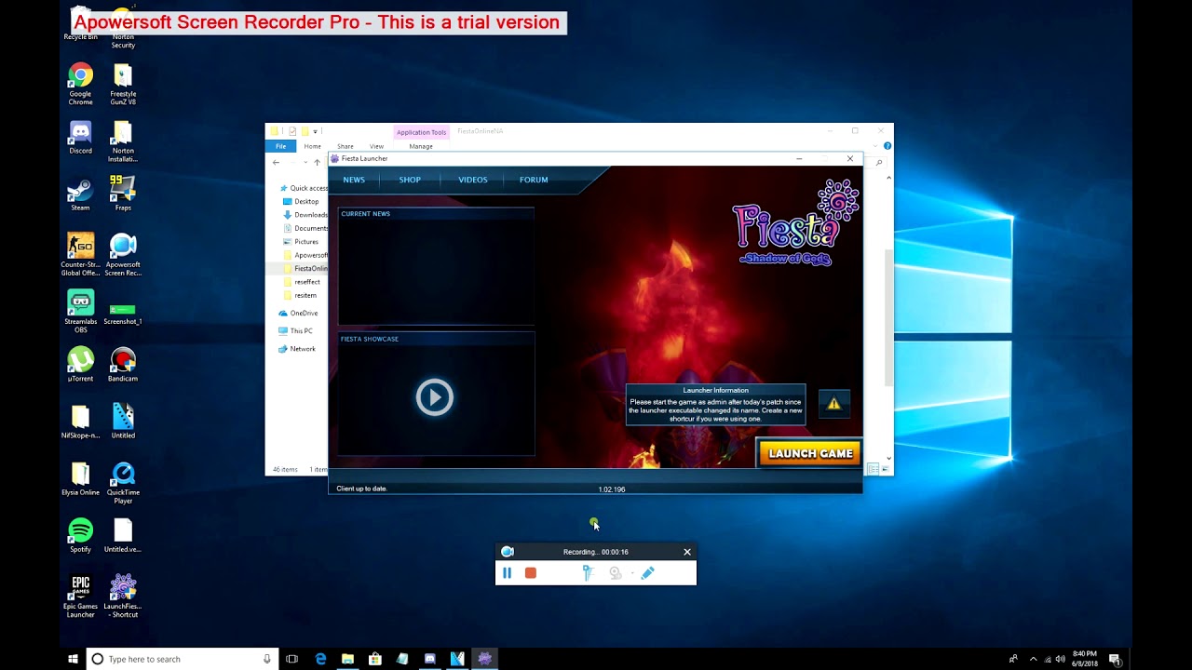Click the Explorer up-one-level arrow

pos(317,163)
